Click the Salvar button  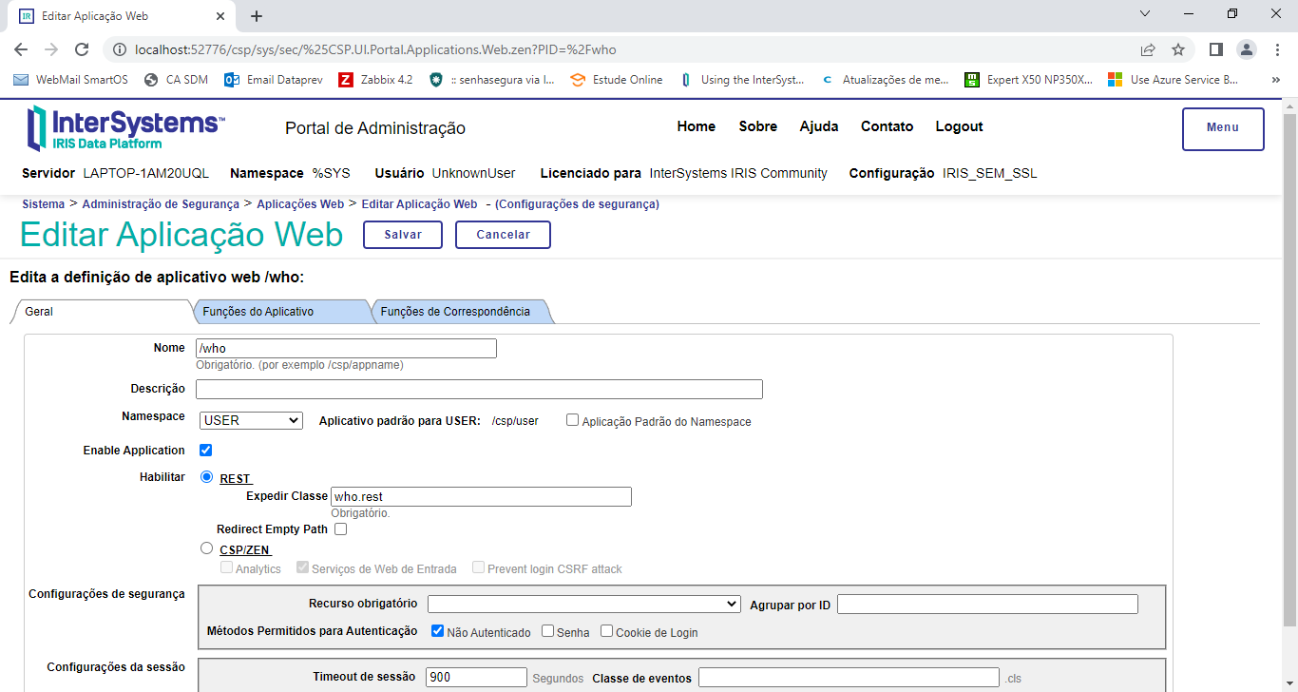[403, 235]
